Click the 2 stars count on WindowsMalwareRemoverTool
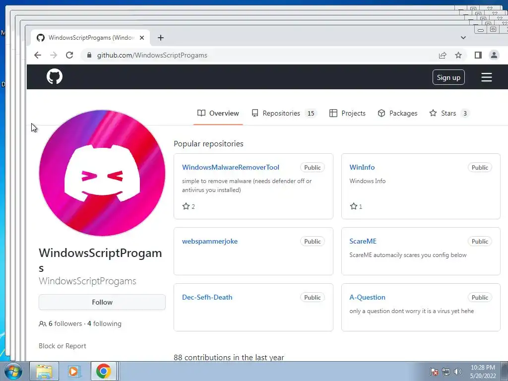Screen dimensions: 508x381 [x=189, y=206]
